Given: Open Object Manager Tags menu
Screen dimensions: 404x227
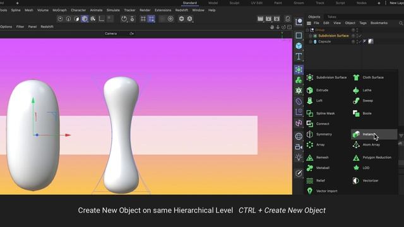Looking at the screenshot, I should [363, 23].
